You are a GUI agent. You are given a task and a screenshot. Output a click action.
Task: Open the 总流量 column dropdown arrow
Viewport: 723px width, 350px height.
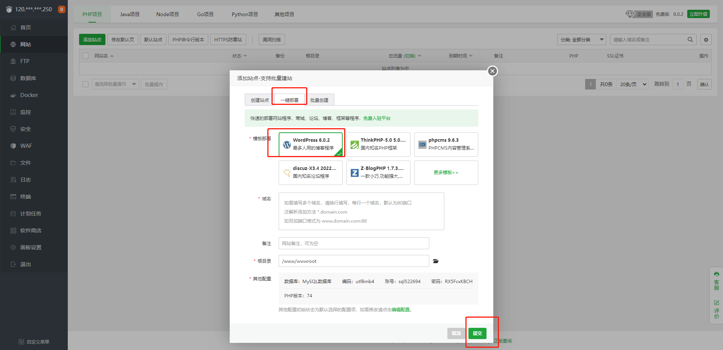tap(419, 56)
